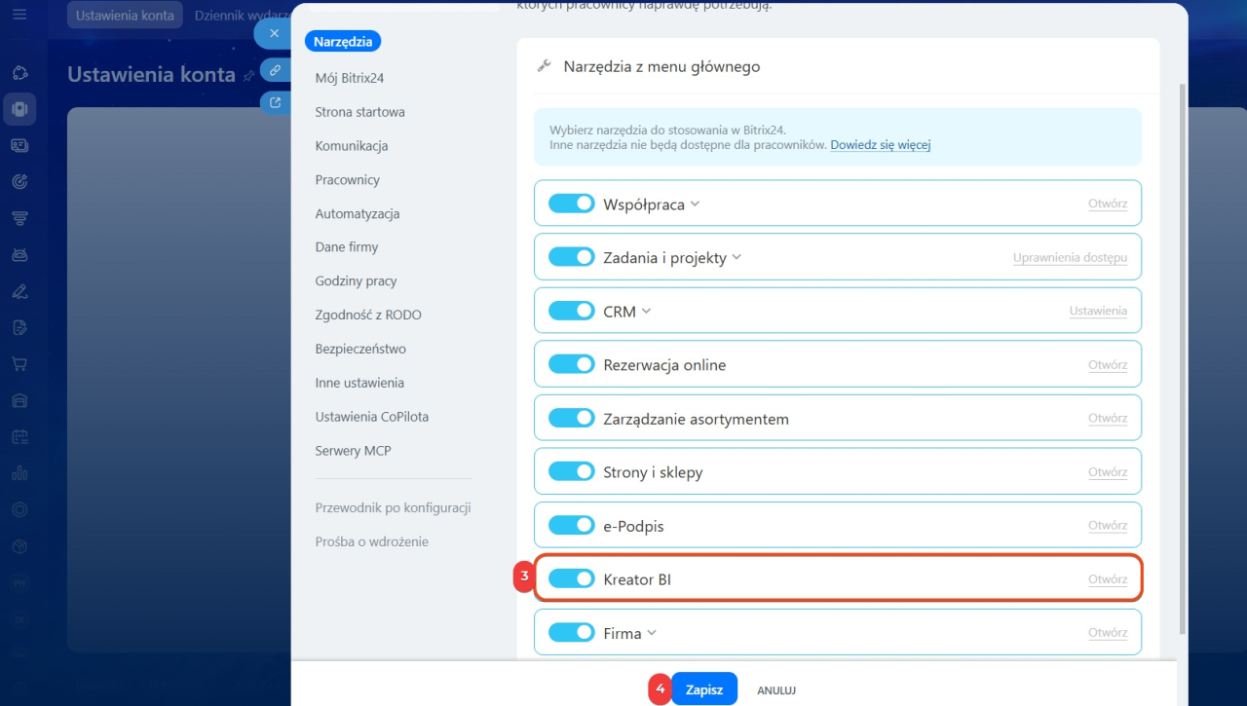The height and width of the screenshot is (706, 1247).
Task: Open Automatyzacja settings section
Action: [x=358, y=214]
